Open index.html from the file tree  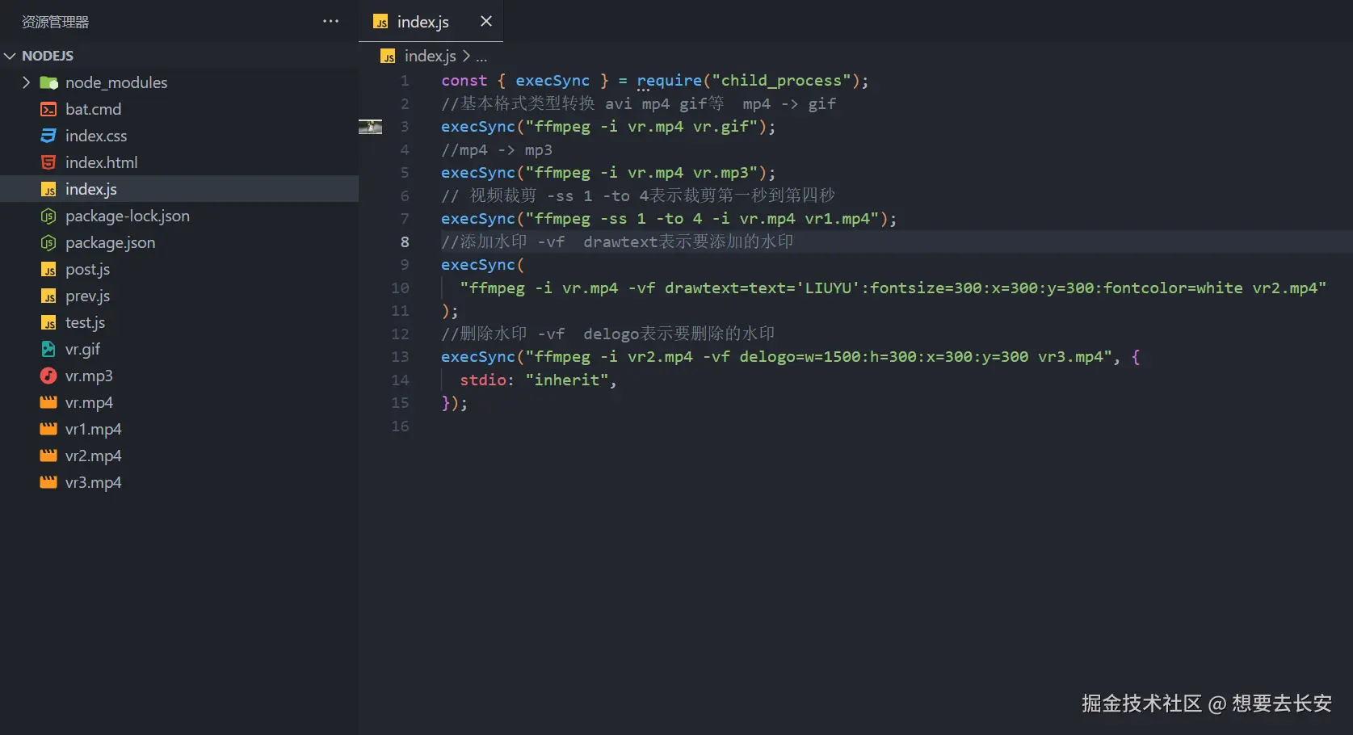(x=102, y=162)
